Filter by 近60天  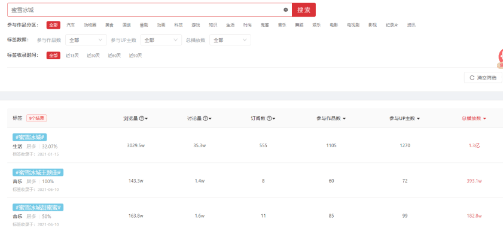[114, 56]
